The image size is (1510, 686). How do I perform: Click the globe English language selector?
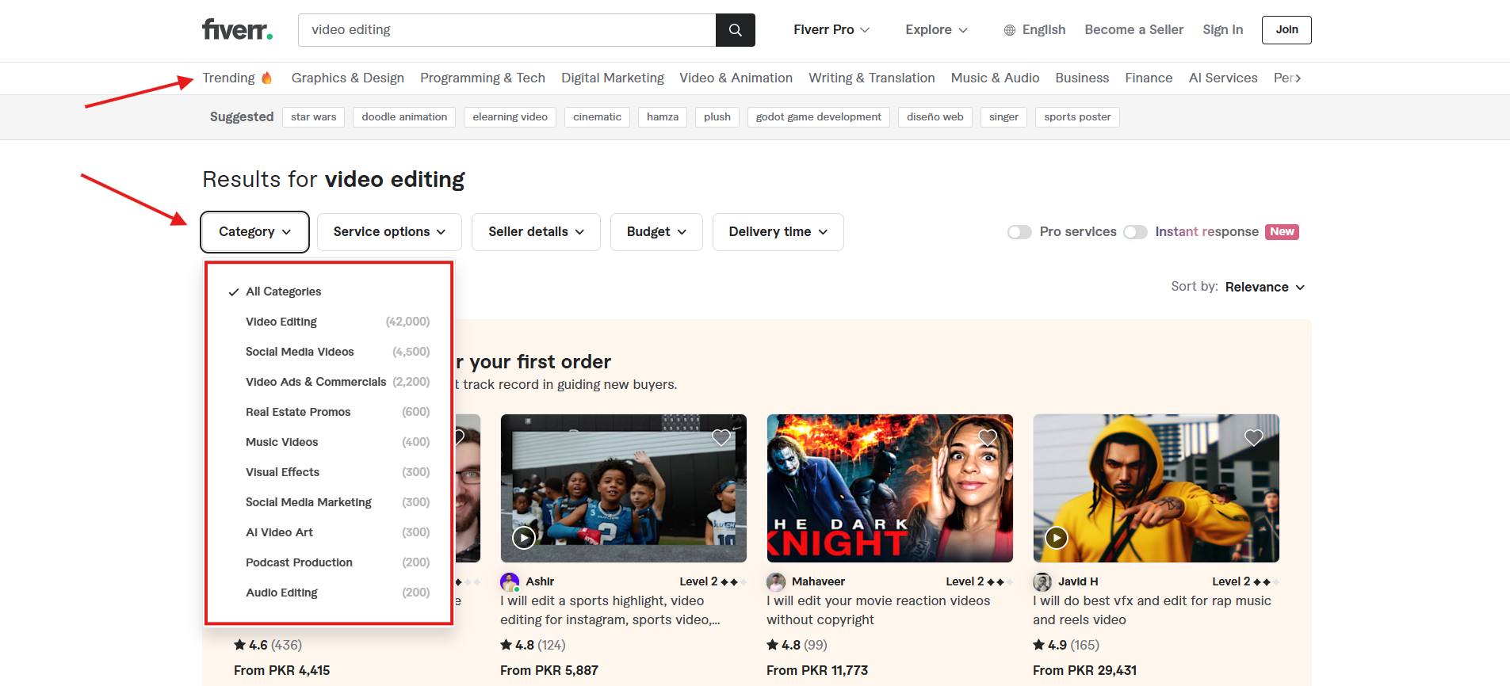1034,30
